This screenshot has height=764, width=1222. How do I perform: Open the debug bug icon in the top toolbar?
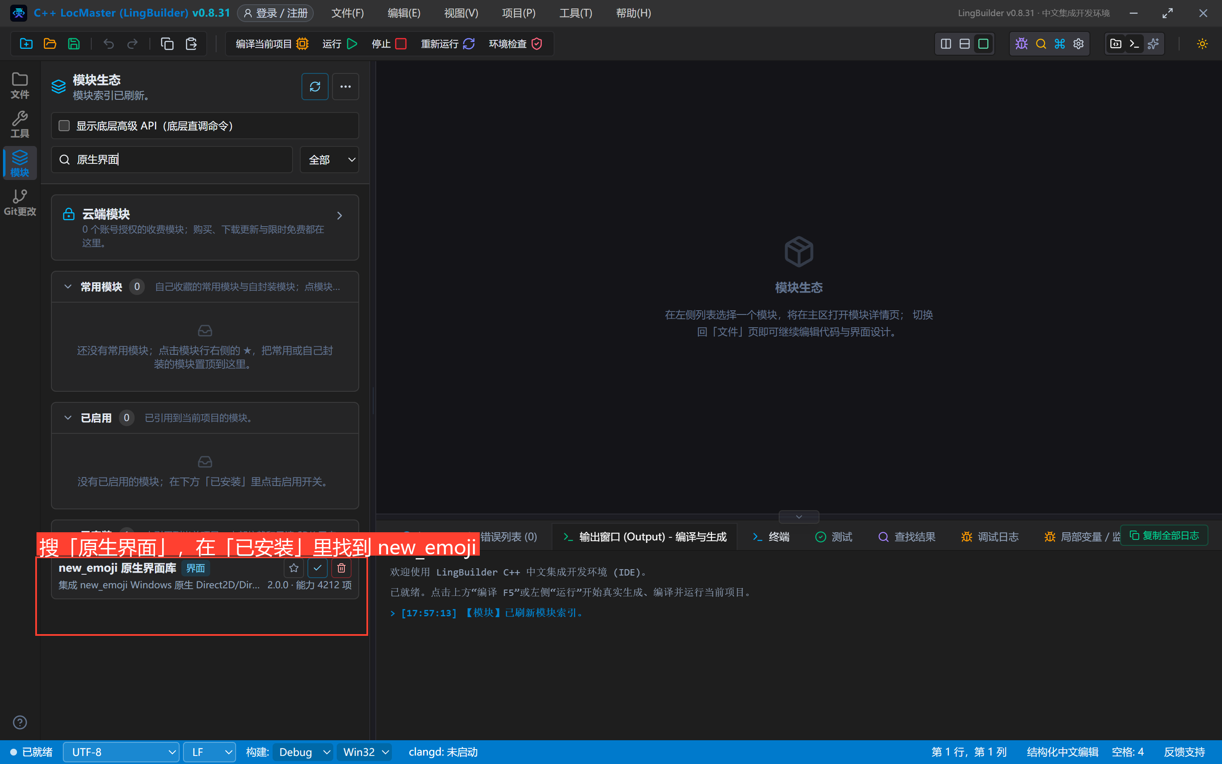(x=1021, y=44)
